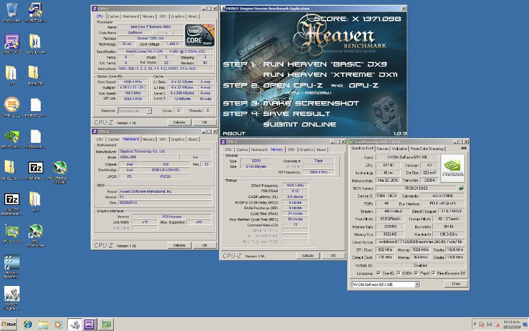Open the RivaTuner 7z archive on desktop
The height and width of the screenshot is (331, 529).
tap(35, 171)
